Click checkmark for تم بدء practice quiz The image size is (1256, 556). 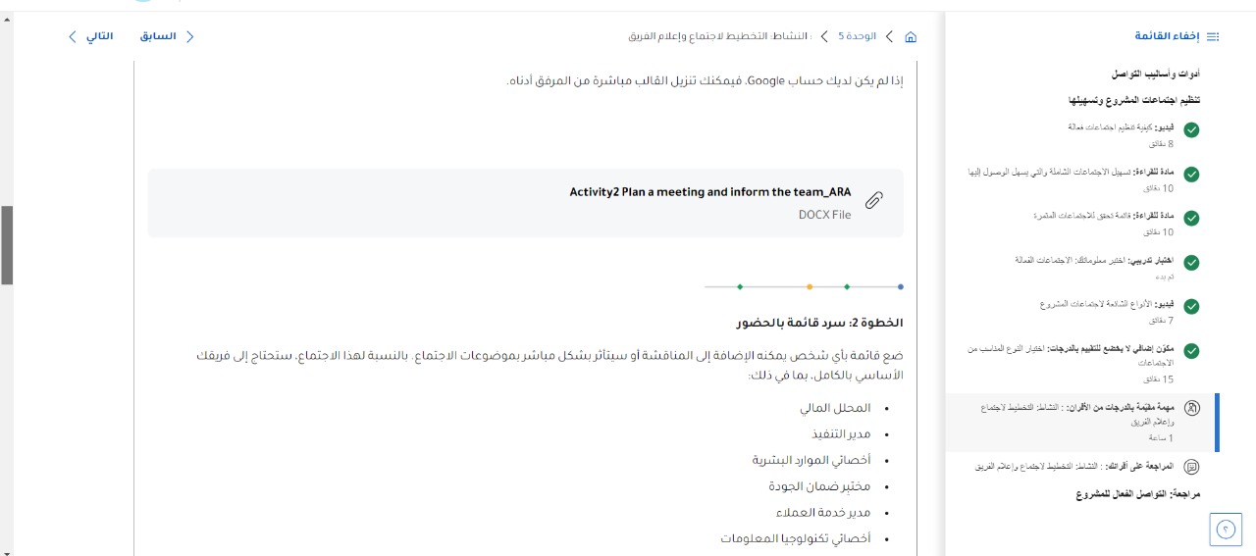coord(1191,263)
